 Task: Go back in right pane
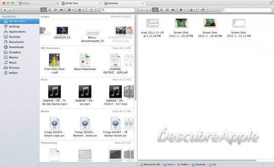point(142,10)
